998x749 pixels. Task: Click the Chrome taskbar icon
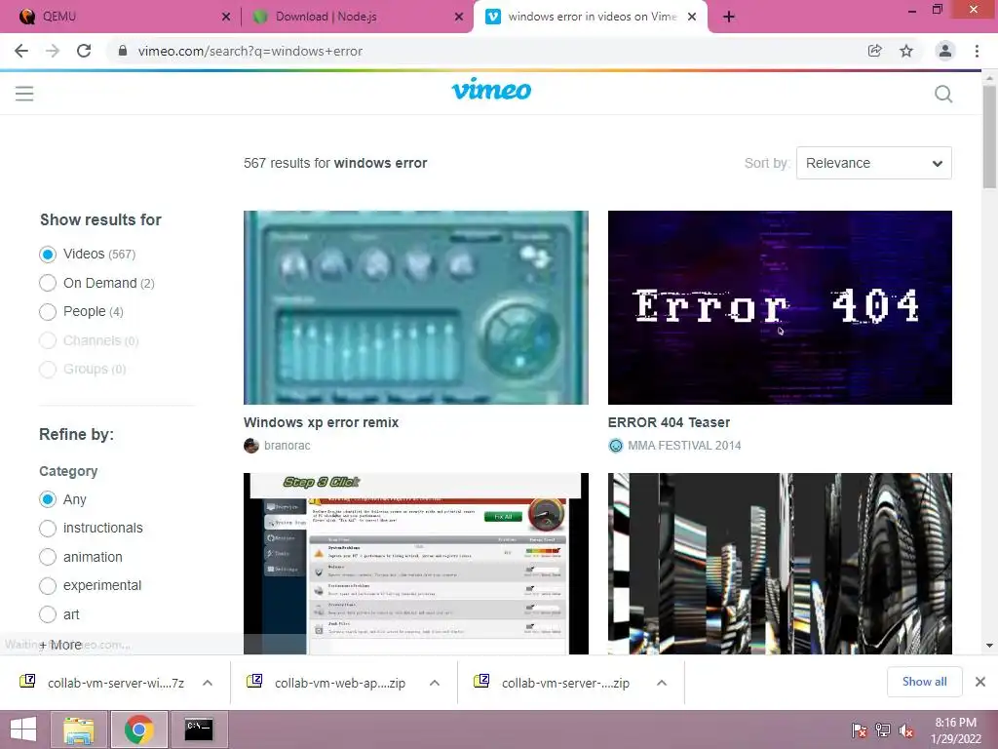point(138,729)
